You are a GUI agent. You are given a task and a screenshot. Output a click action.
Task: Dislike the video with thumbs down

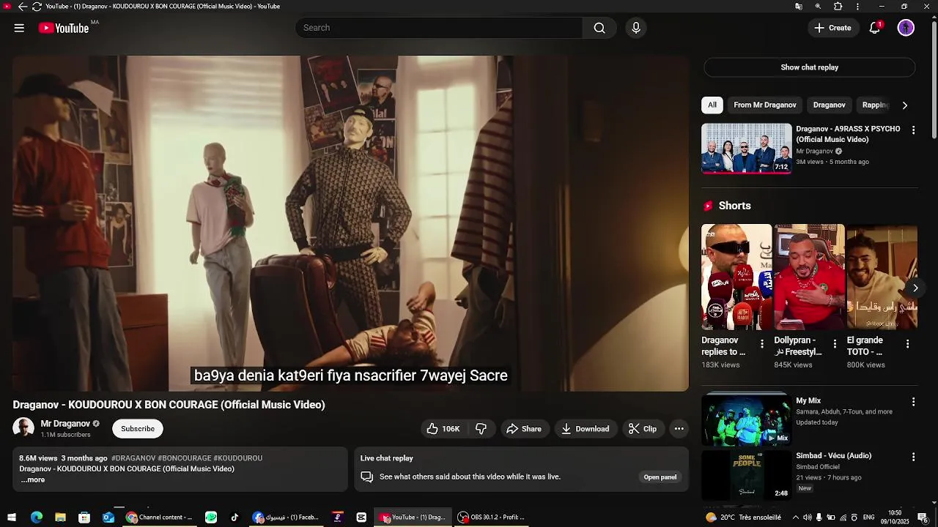[481, 429]
